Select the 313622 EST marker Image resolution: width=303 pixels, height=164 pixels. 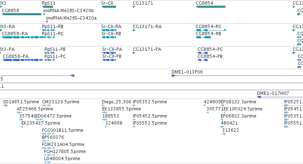click(224, 134)
